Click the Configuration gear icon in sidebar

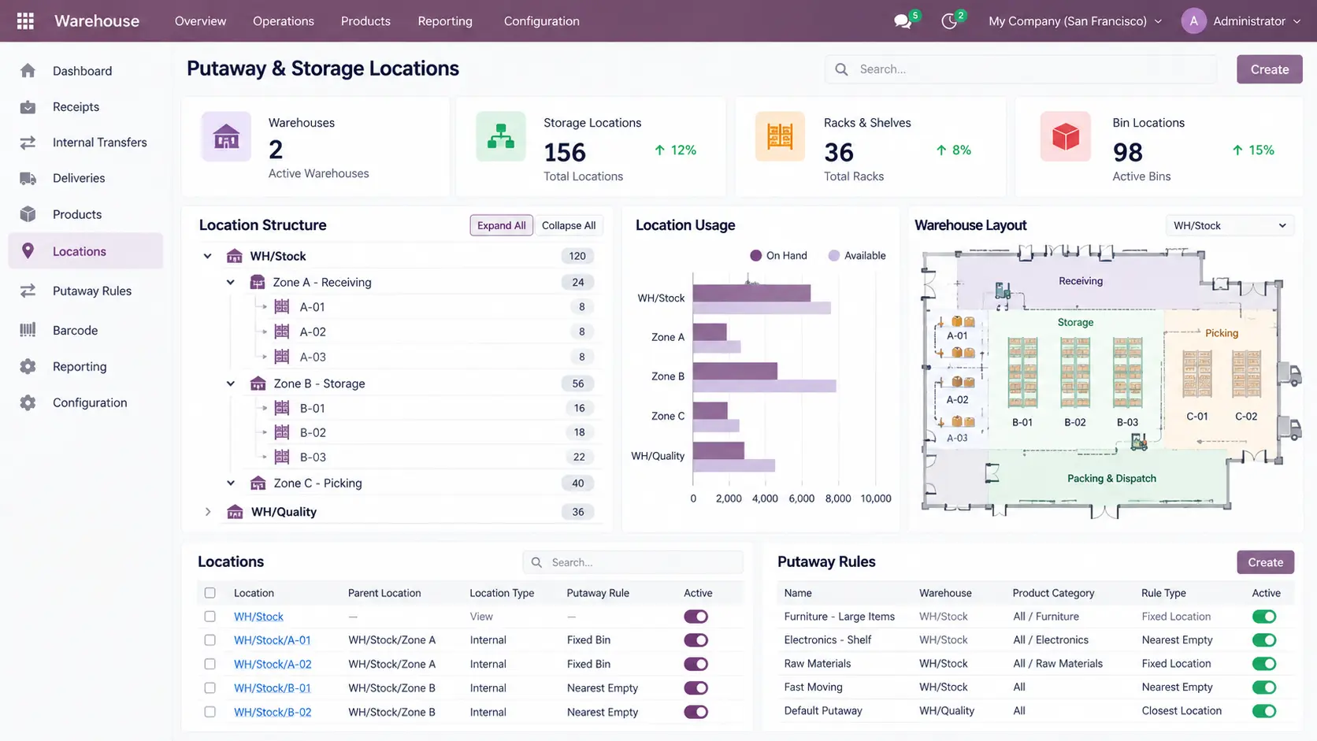pyautogui.click(x=28, y=402)
